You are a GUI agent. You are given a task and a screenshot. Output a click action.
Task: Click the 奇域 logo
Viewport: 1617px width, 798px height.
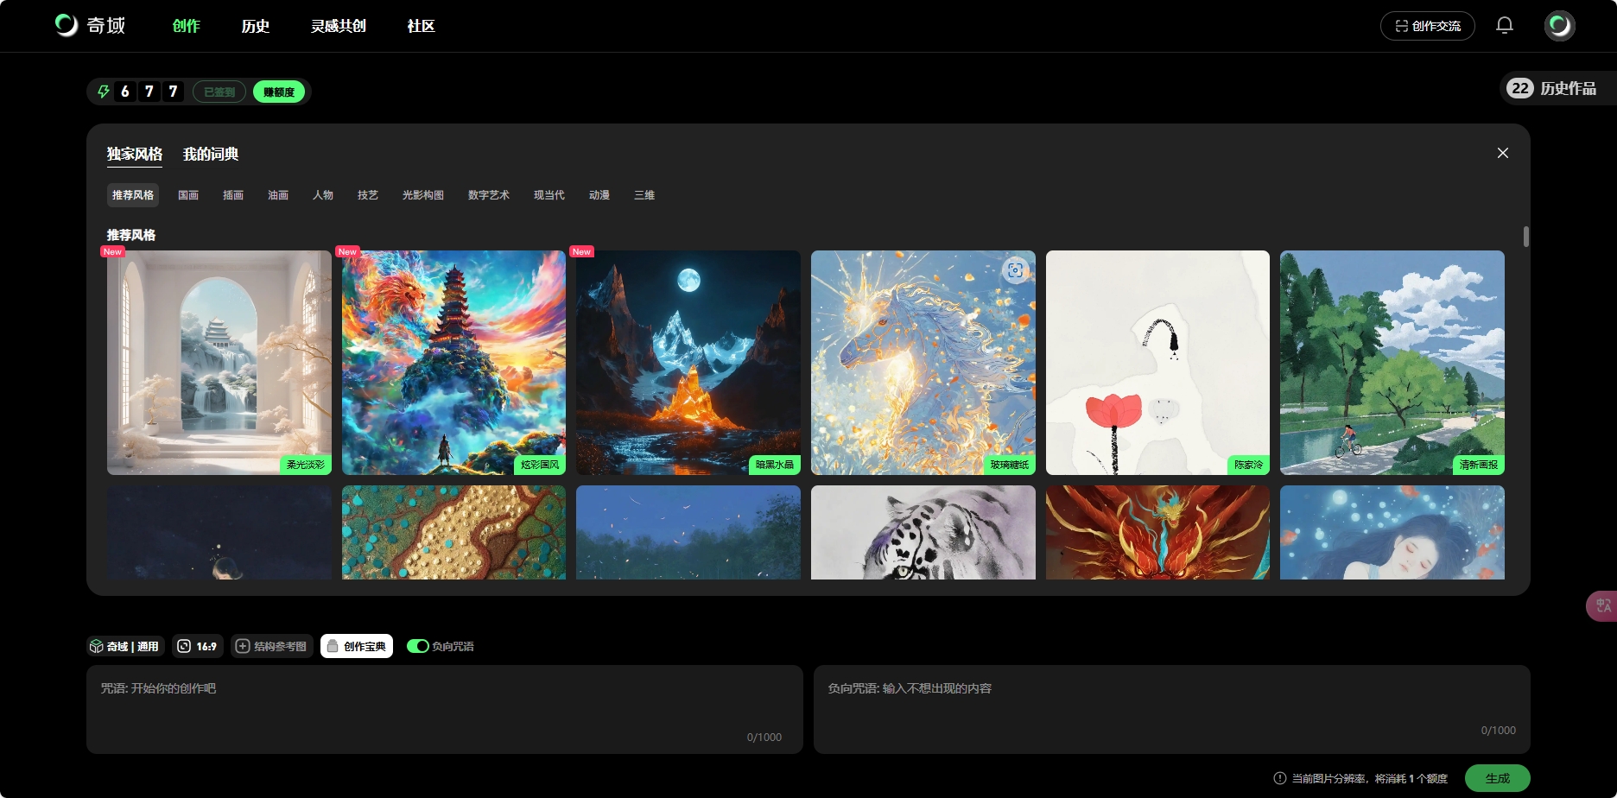click(91, 25)
